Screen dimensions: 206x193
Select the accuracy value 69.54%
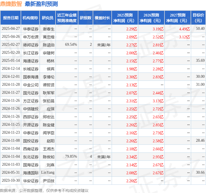coord(71,45)
